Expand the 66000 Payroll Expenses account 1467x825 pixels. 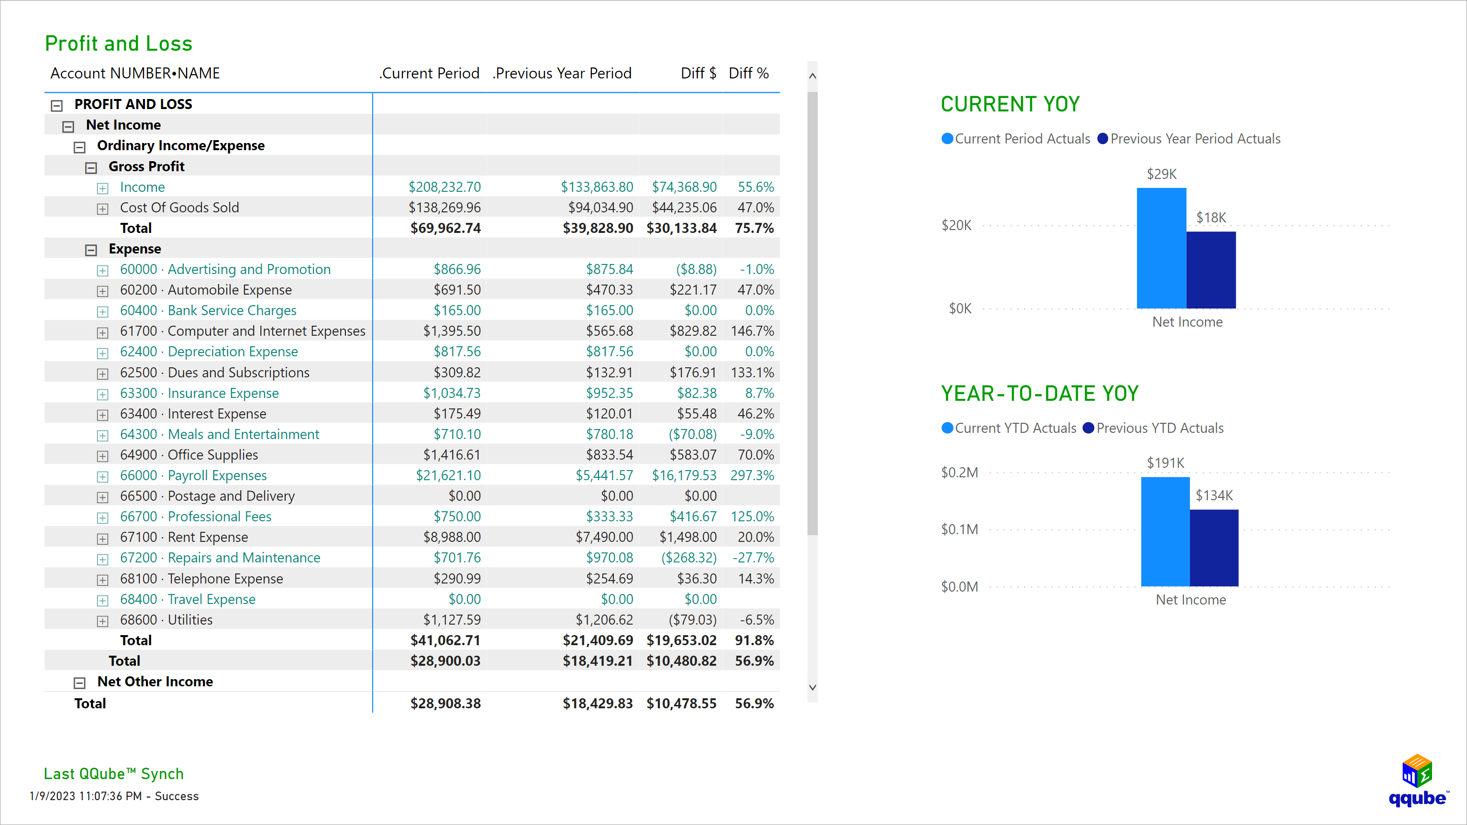pyautogui.click(x=102, y=476)
